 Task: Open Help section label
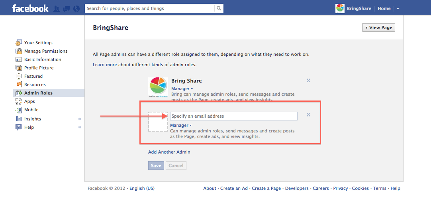(x=29, y=127)
